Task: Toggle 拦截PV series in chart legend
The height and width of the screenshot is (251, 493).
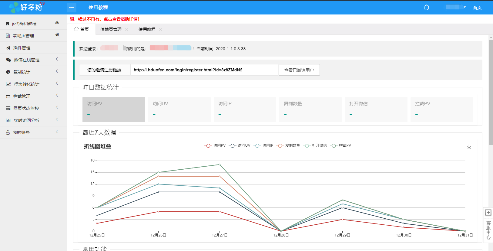Action: (340, 145)
